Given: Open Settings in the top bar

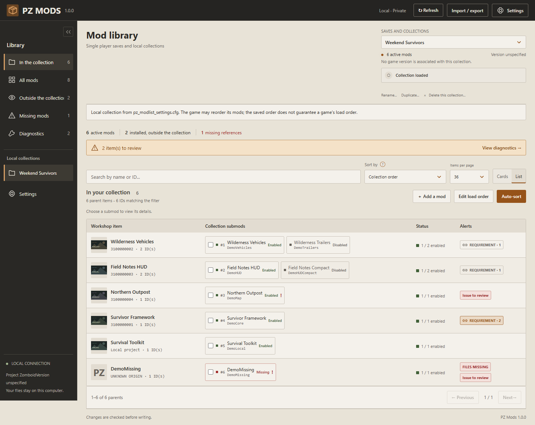Looking at the screenshot, I should point(510,10).
